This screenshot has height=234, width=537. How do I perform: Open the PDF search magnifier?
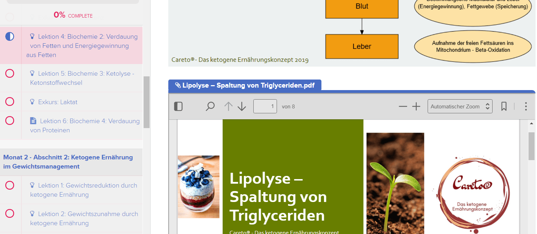[210, 106]
